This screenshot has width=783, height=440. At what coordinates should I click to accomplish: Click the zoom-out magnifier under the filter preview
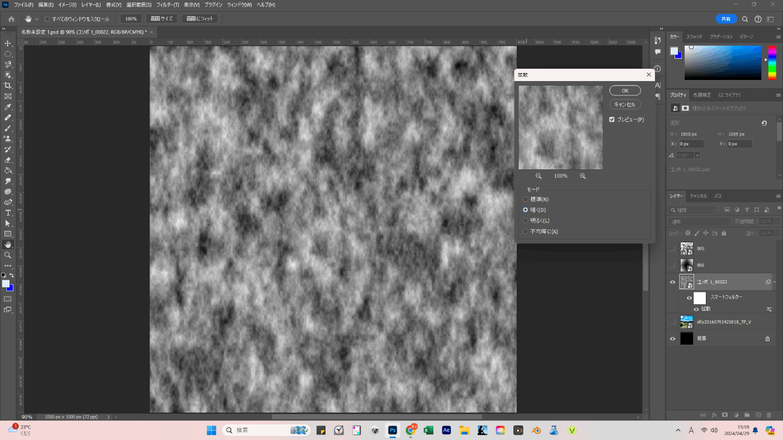click(539, 176)
